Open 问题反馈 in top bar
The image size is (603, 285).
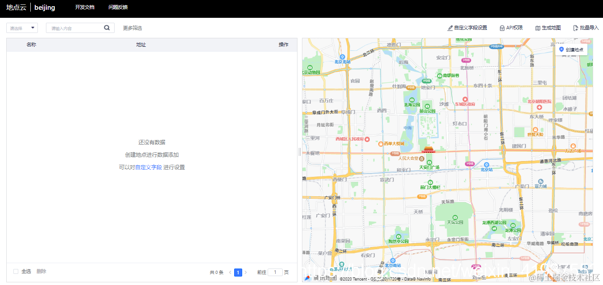tap(118, 8)
